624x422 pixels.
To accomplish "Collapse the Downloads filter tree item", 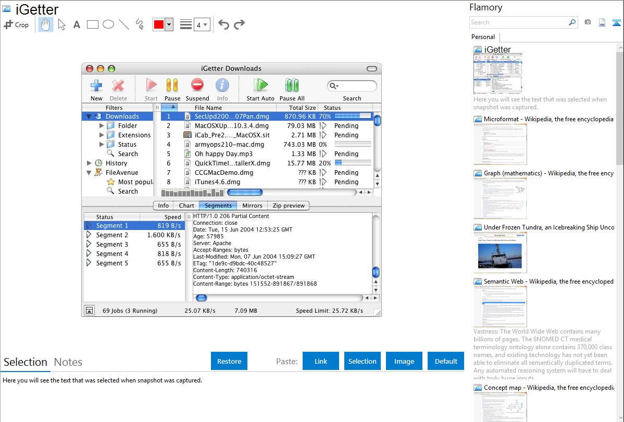I will point(89,117).
